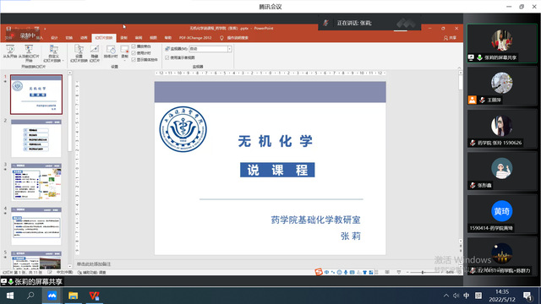This screenshot has height=304, width=541.
Task: Switch to the PDF-XChange 2012 tab
Action: tap(195, 38)
